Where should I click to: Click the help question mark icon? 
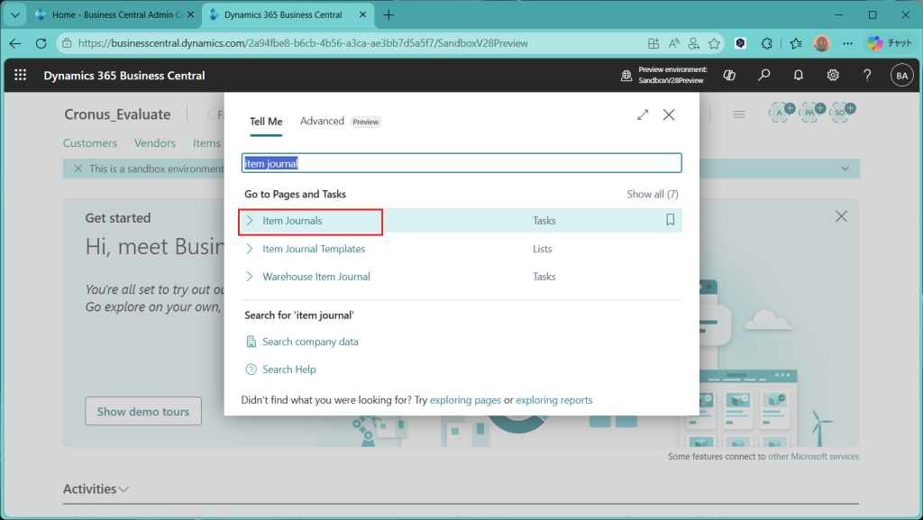(x=867, y=76)
